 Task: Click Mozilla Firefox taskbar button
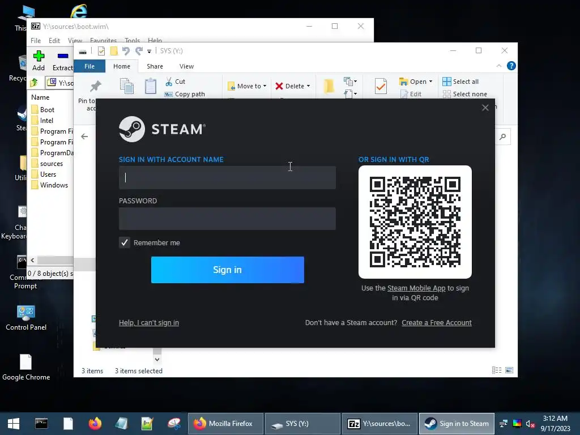226,424
